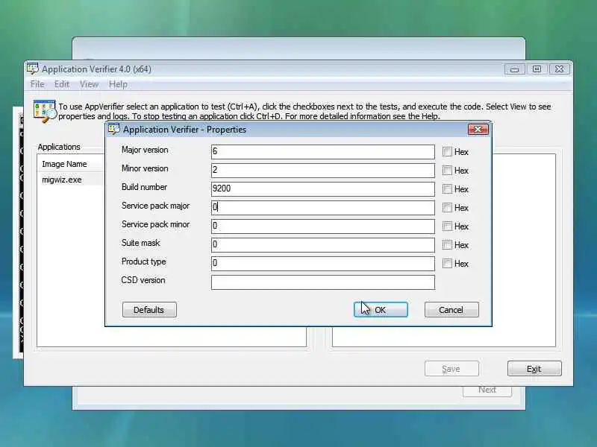The image size is (597, 447).
Task: Open the File menu
Action: (x=37, y=84)
